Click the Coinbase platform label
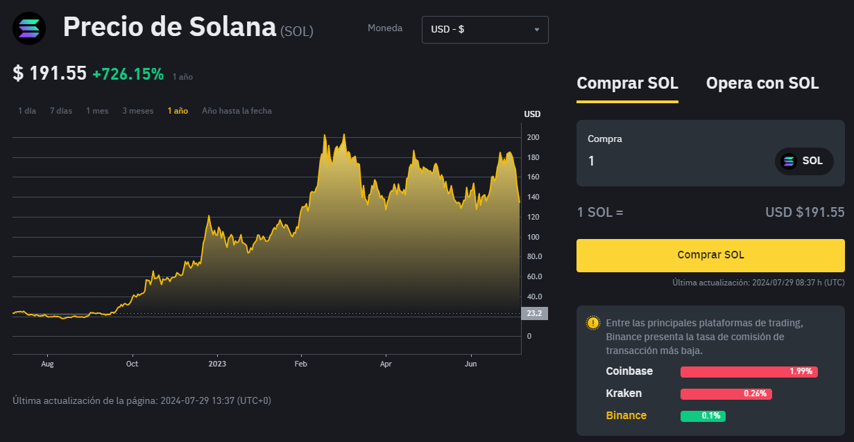Image resolution: width=854 pixels, height=442 pixels. pos(629,371)
